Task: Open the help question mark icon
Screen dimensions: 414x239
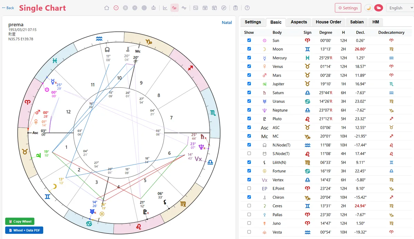Action: coord(247,8)
